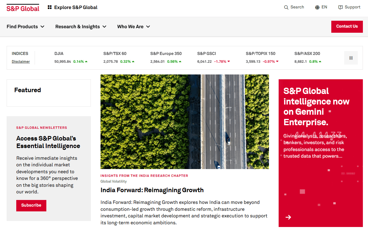Screen dimensions: 368x230
Task: Open the Global Volatility category link
Action: [x=113, y=181]
